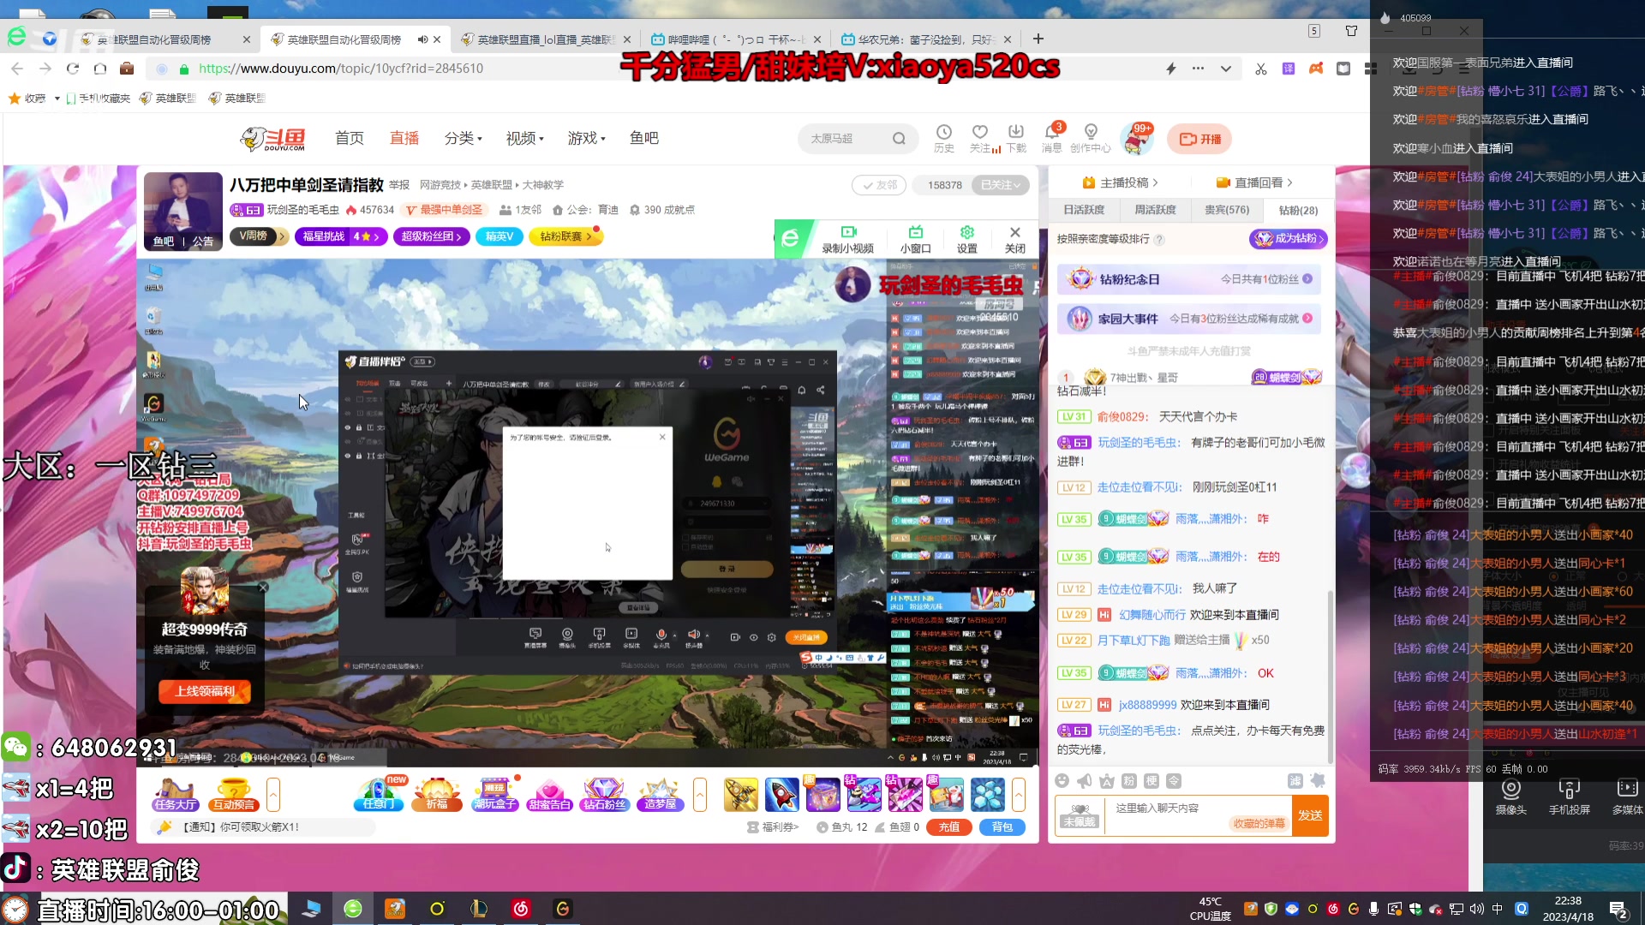Open the chat filter 滤 icon
The image size is (1645, 925).
pos(1295,781)
